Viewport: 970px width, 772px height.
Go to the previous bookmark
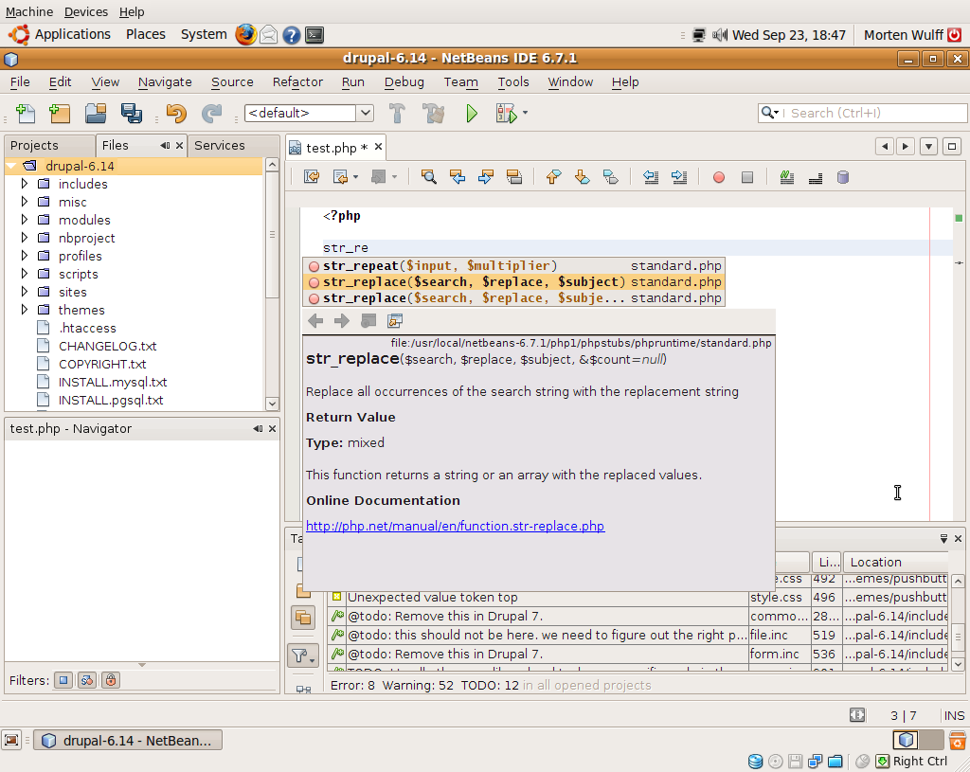point(553,177)
